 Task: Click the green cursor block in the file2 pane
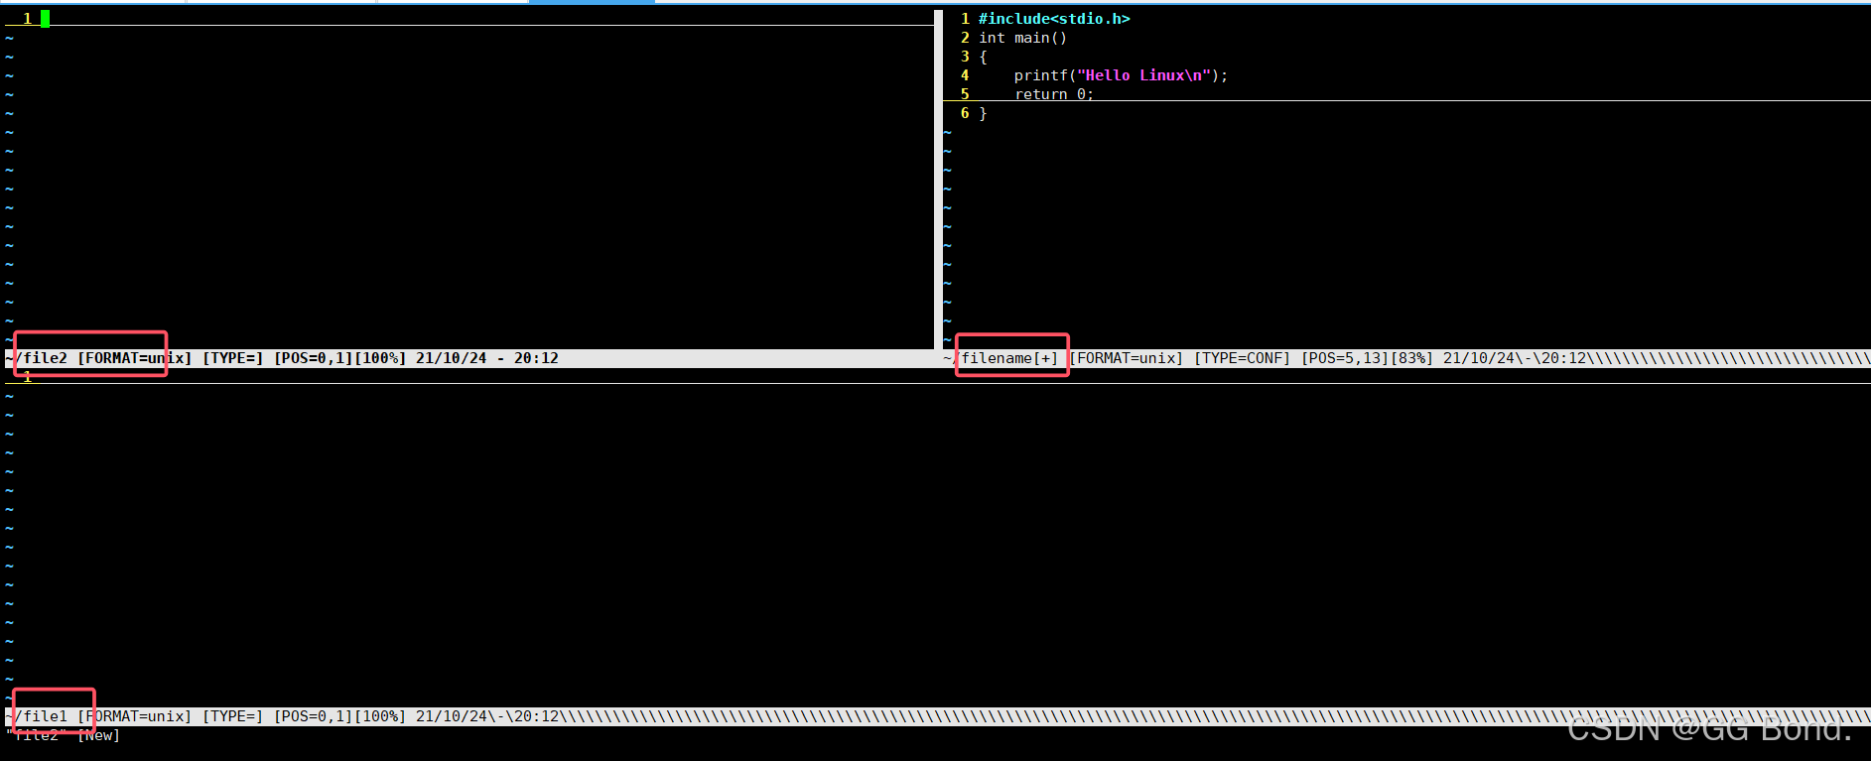pos(45,18)
